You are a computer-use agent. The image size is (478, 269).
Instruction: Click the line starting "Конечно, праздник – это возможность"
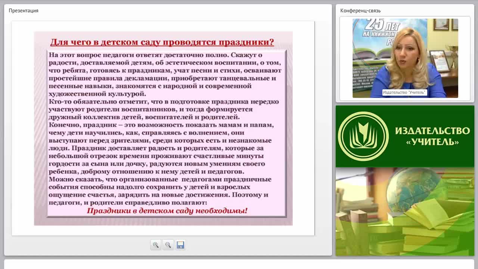point(161,125)
